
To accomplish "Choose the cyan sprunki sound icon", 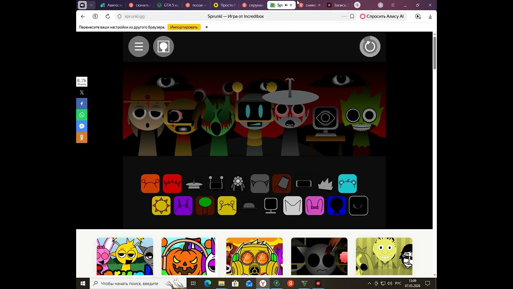I will (347, 184).
